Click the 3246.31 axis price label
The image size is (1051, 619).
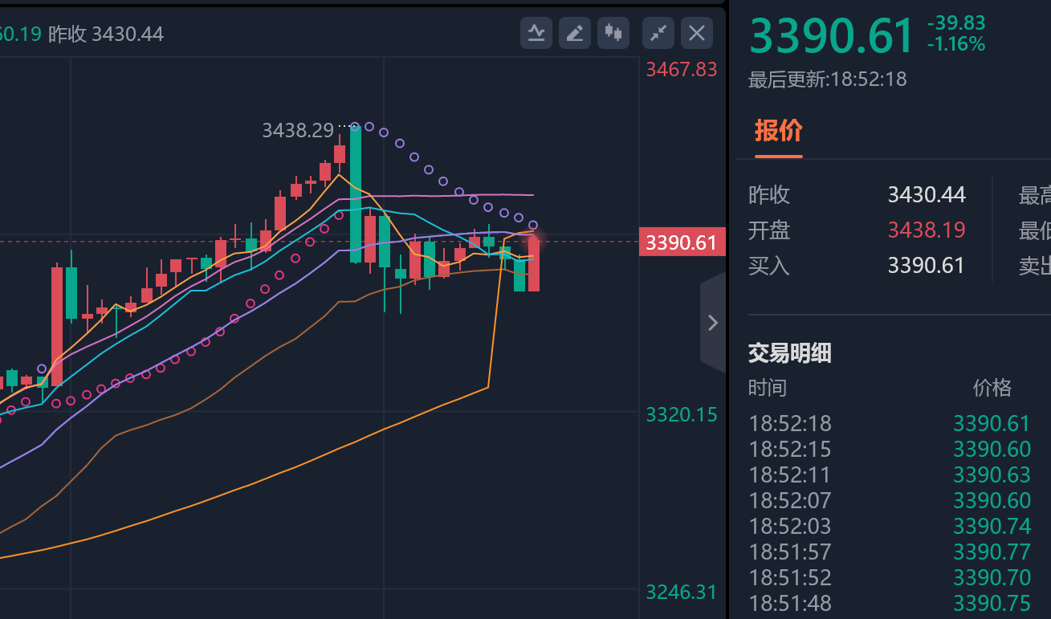(682, 593)
